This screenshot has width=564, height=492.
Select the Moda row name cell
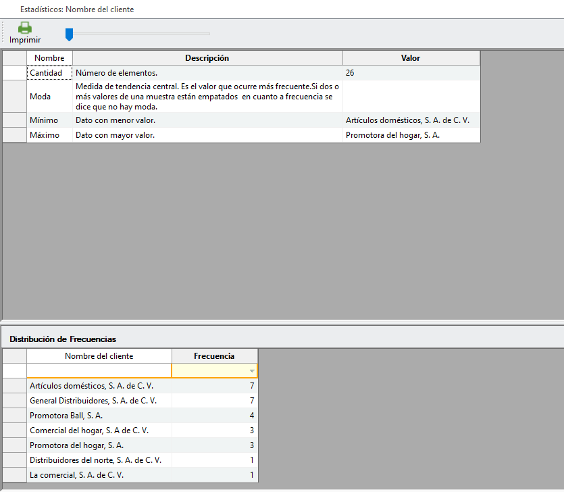point(41,97)
